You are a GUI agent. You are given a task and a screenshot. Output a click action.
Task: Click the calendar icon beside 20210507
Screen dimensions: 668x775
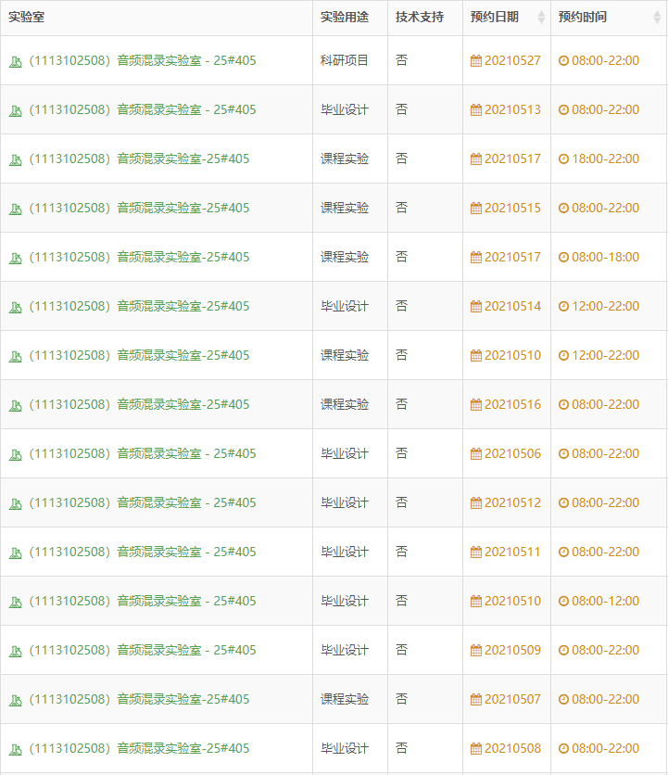476,699
